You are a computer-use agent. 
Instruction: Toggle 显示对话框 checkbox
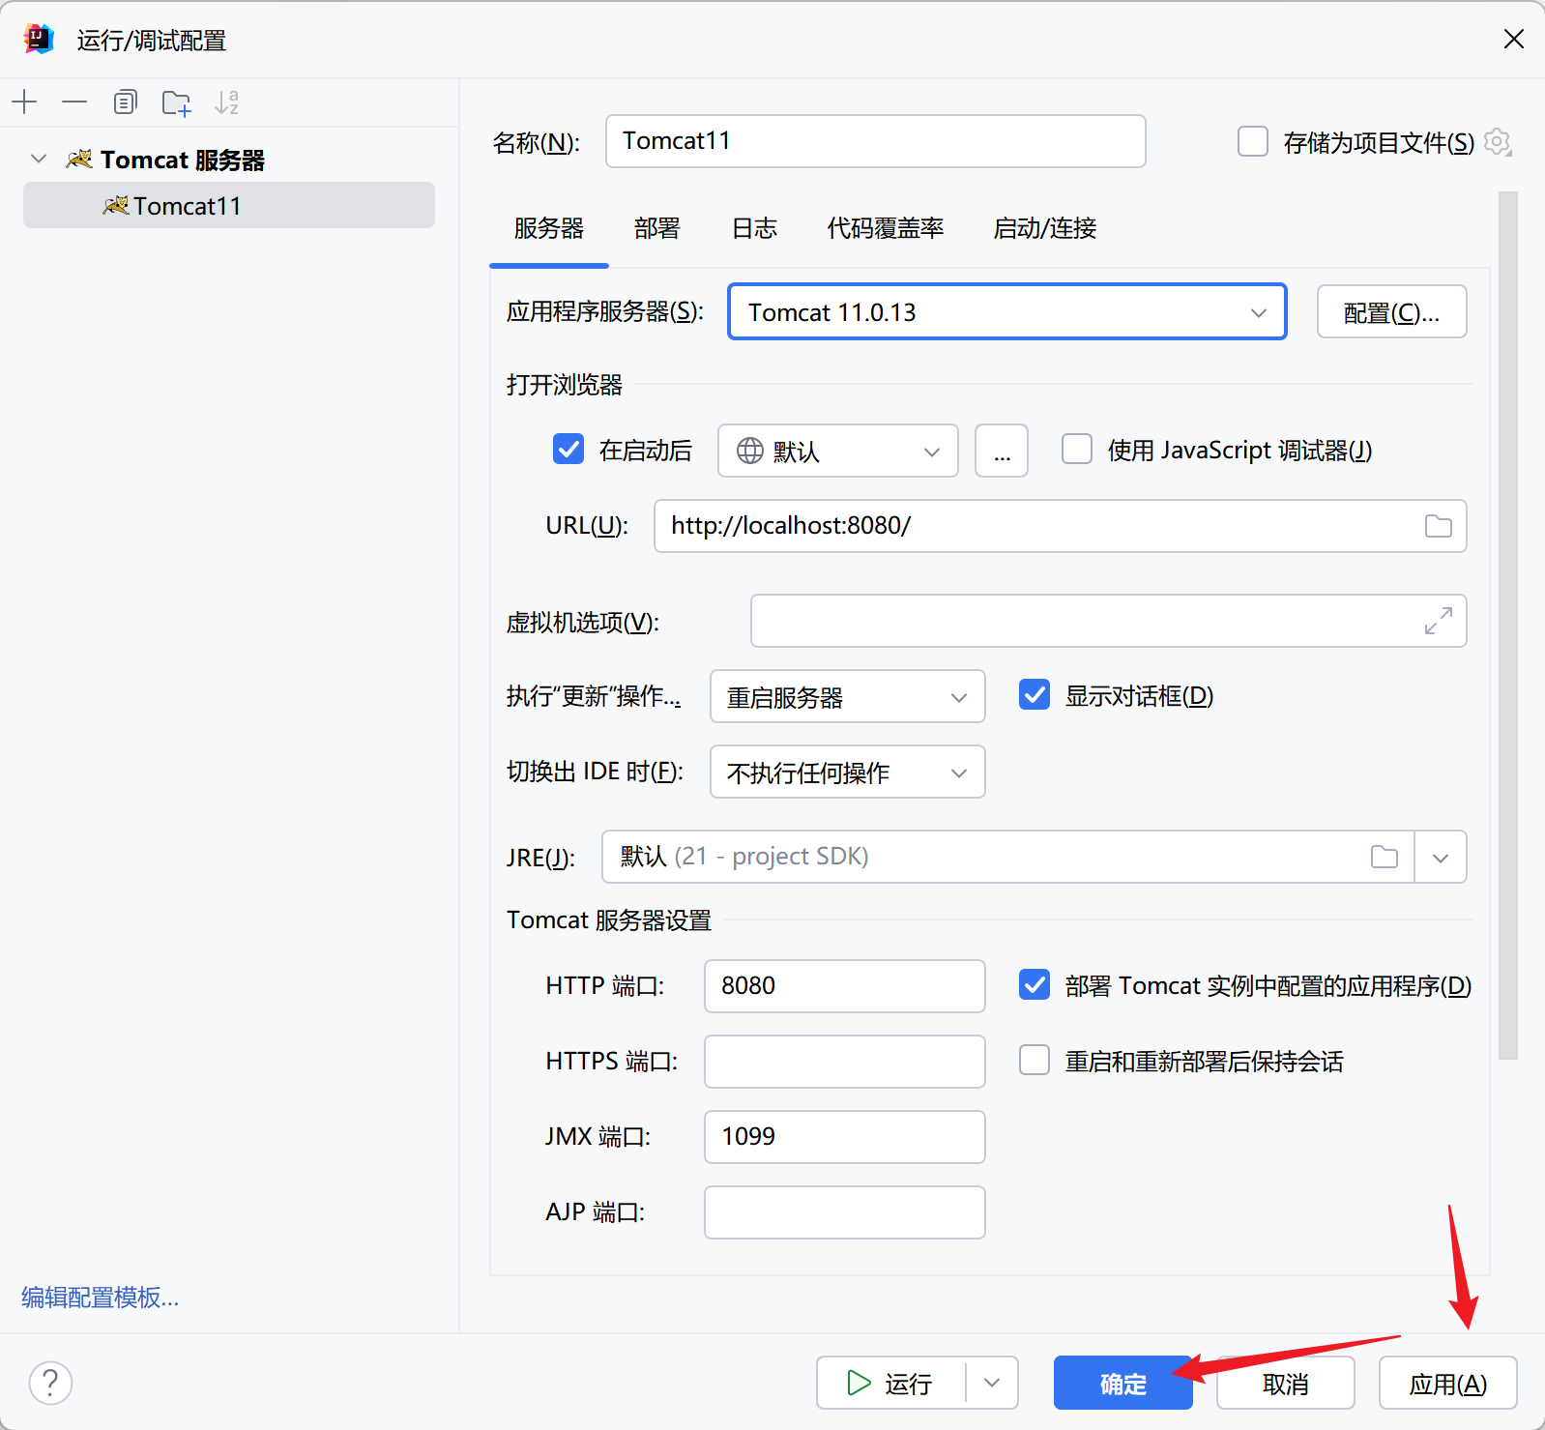pos(1035,694)
